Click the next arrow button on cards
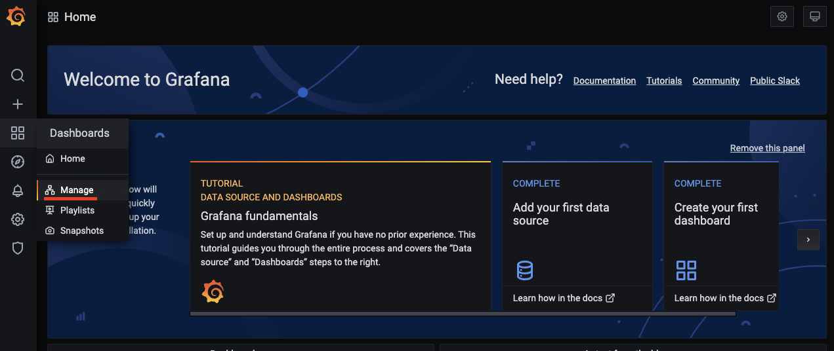 (808, 240)
